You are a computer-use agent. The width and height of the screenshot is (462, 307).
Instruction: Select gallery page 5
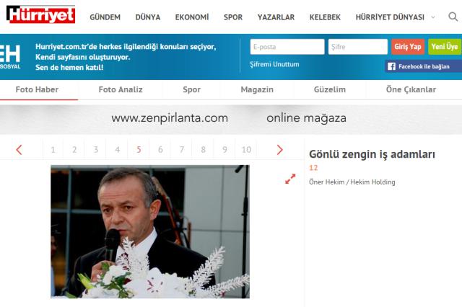click(x=139, y=150)
